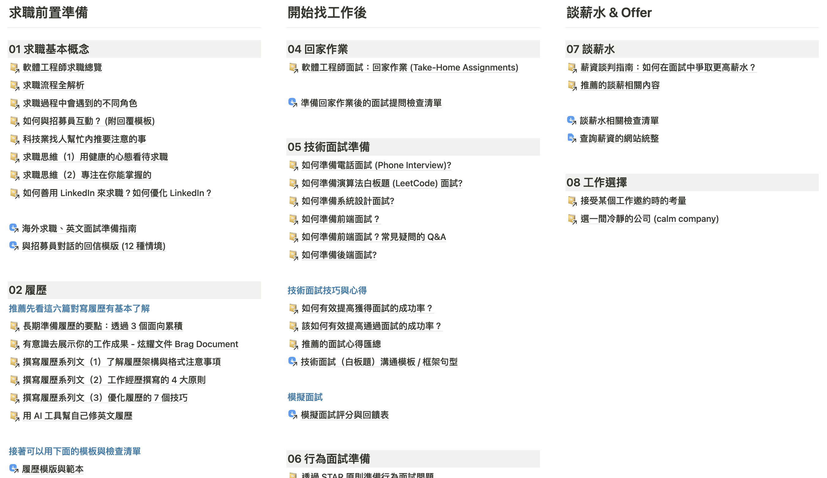The height and width of the screenshot is (478, 827).
Task: Click the icon beside 薪資談判指南
Action: [572, 68]
